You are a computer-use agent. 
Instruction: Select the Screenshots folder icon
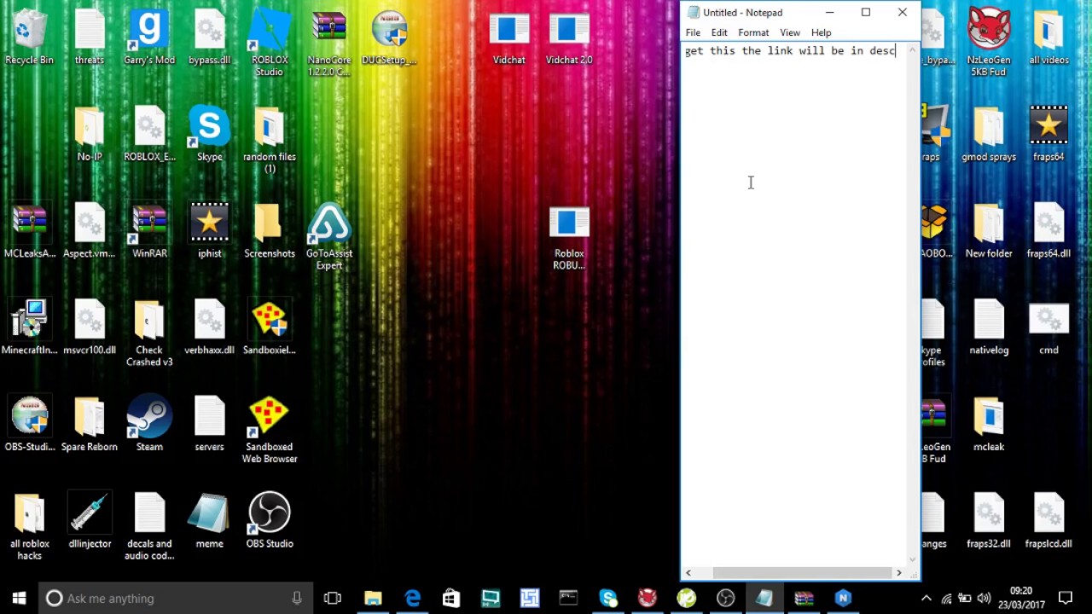click(269, 231)
